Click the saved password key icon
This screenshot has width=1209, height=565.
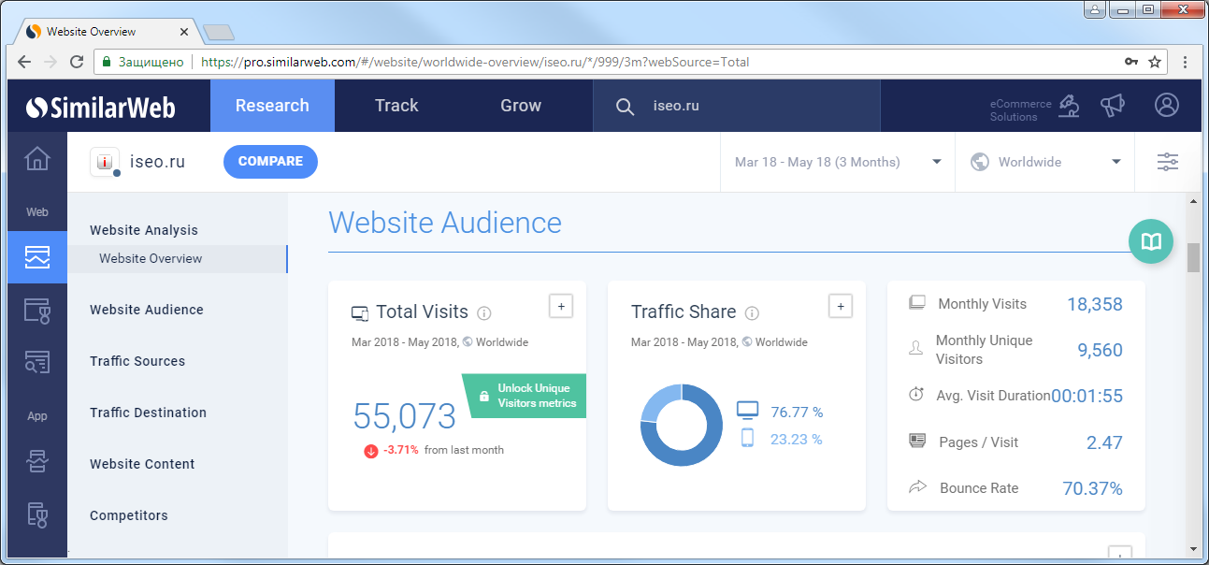pyautogui.click(x=1131, y=62)
